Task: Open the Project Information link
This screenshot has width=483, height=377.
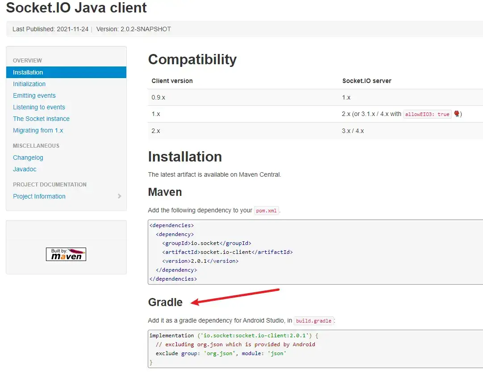Action: pyautogui.click(x=39, y=196)
